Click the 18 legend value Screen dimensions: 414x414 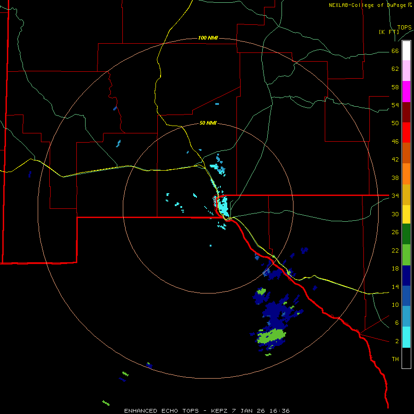pyautogui.click(x=395, y=269)
